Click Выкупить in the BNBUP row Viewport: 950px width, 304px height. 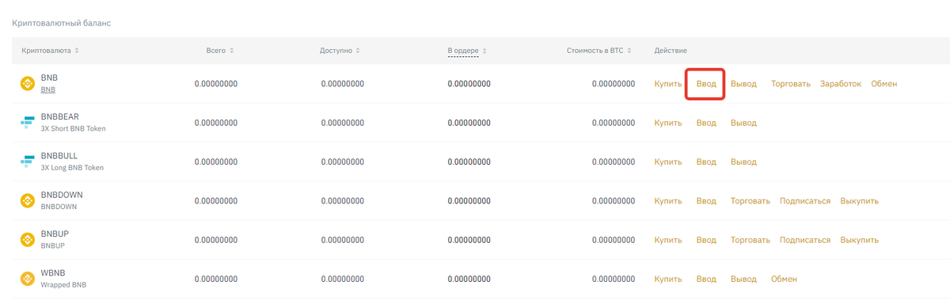(860, 240)
